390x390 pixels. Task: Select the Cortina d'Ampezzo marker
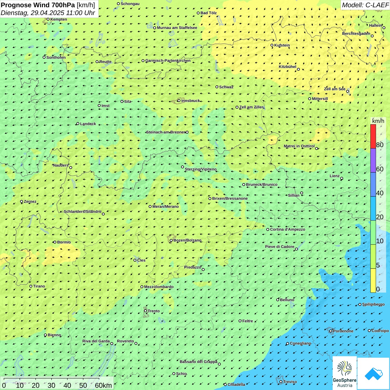[x=268, y=230]
